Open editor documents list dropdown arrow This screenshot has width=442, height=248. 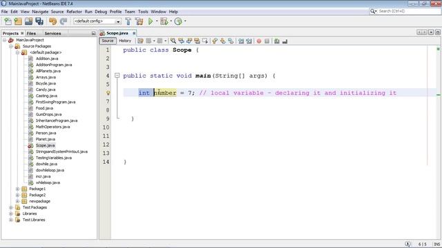(x=431, y=32)
